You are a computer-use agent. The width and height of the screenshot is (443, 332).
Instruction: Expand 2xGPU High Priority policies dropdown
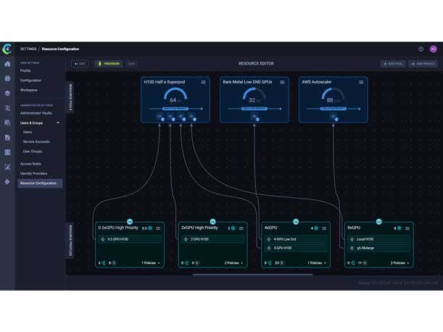point(233,263)
